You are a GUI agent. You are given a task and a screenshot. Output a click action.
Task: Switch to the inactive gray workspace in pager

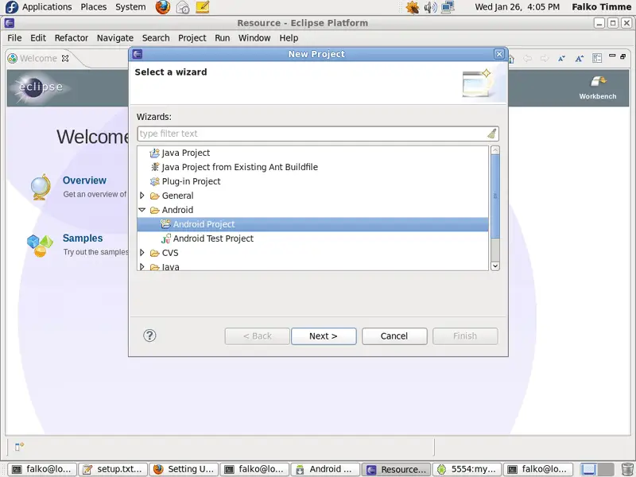click(x=606, y=469)
